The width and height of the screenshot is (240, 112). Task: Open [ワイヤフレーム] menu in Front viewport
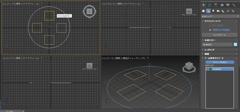pyautogui.click(x=132, y=4)
